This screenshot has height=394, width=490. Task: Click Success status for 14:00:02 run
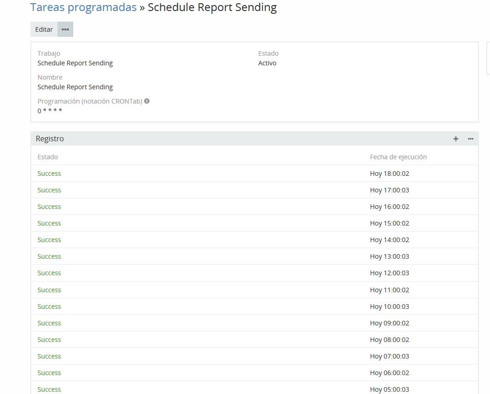coord(49,240)
